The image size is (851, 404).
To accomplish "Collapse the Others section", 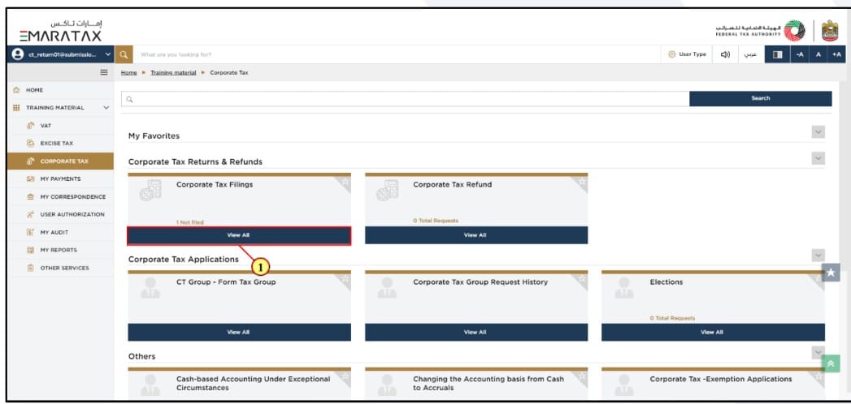I will [x=818, y=353].
